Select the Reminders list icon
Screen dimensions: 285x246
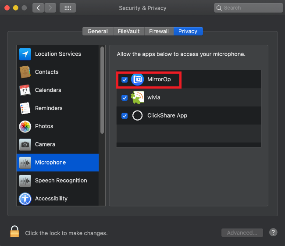[25, 108]
